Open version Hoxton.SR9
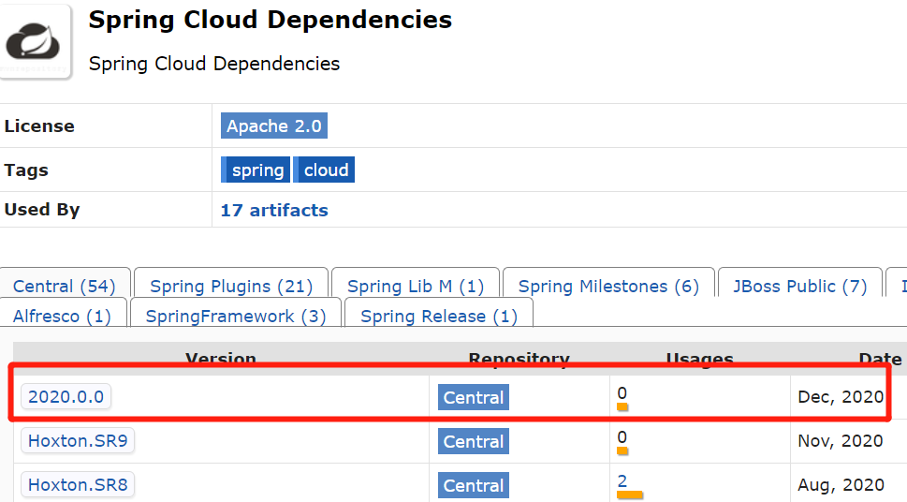 tap(78, 441)
